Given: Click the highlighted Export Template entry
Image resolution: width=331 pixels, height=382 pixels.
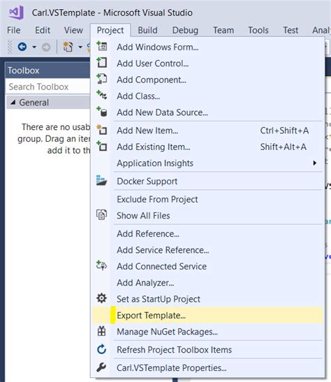Looking at the screenshot, I should (207, 315).
